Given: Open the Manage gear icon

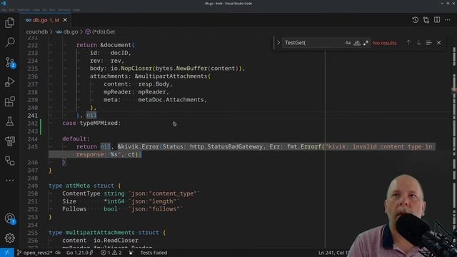Looking at the screenshot, I should click(9, 238).
